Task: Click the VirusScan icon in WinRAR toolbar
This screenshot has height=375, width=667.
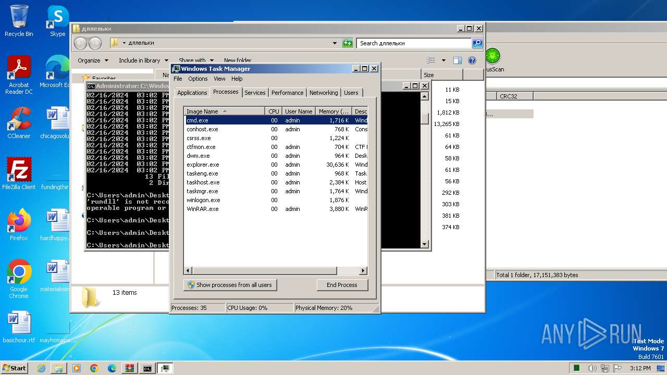Action: 492,60
